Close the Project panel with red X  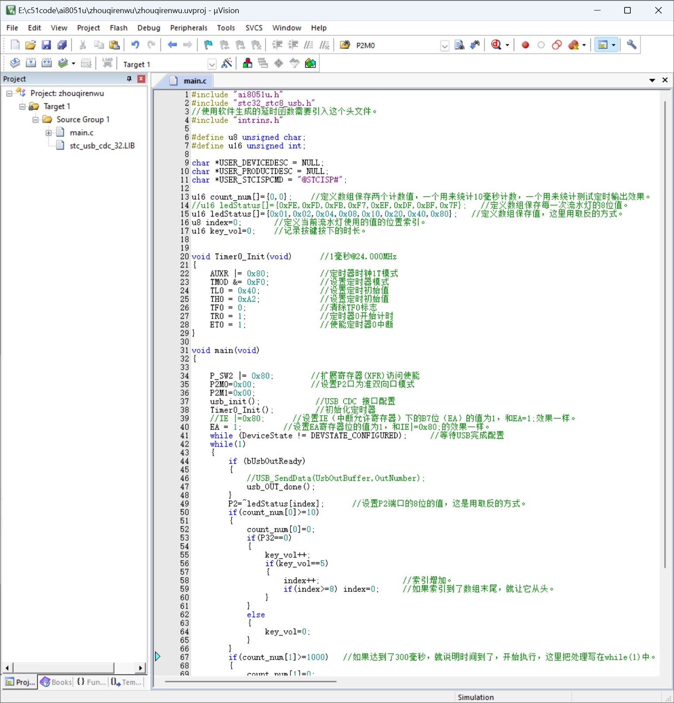[141, 79]
